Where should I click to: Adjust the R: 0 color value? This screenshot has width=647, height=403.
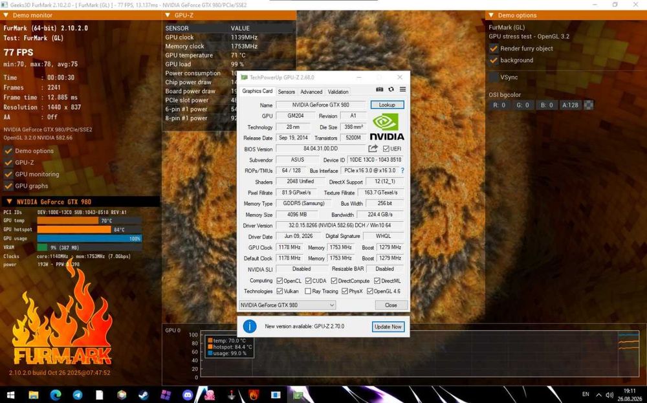tap(499, 105)
